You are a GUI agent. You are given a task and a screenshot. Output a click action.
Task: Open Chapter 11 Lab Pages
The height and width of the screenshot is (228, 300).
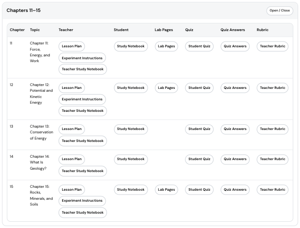tap(166, 46)
